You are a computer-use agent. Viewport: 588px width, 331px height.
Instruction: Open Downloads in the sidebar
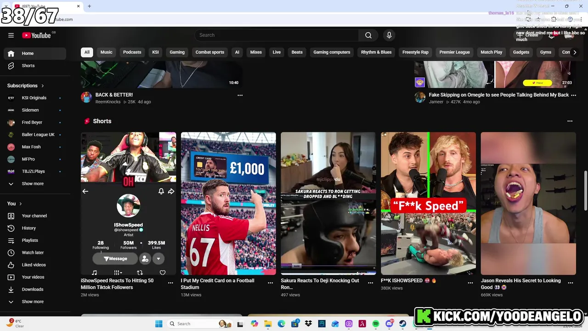pyautogui.click(x=35, y=289)
